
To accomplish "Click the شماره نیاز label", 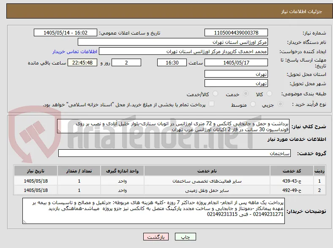I will [314, 33].
